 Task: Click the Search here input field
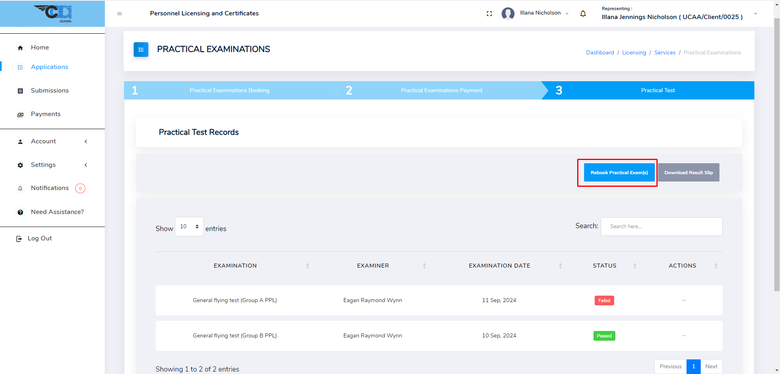(661, 227)
